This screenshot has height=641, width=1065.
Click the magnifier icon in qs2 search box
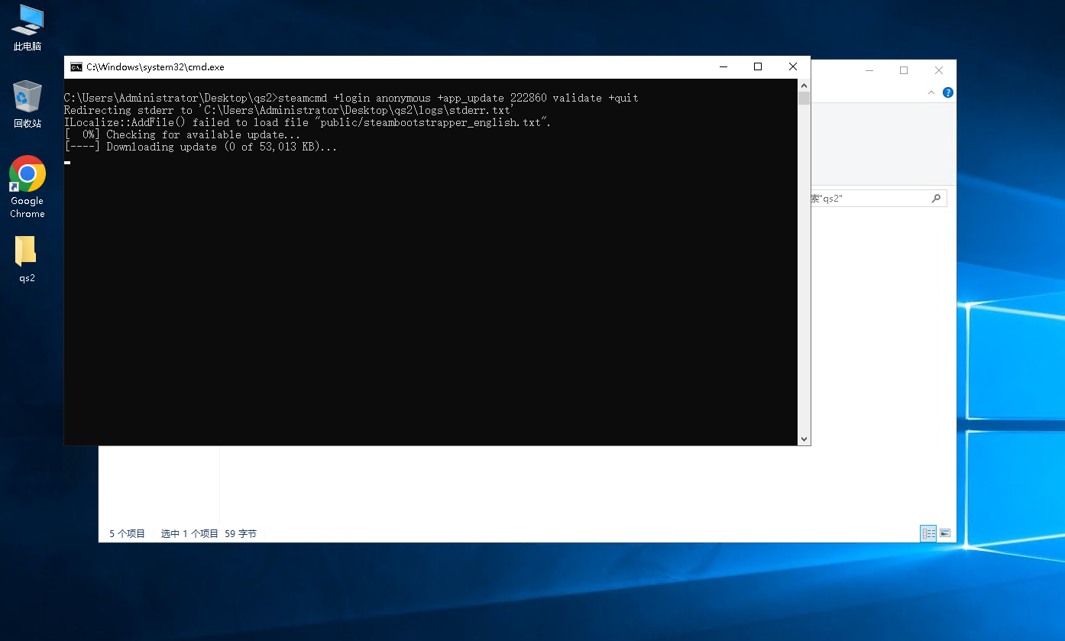pyautogui.click(x=936, y=199)
